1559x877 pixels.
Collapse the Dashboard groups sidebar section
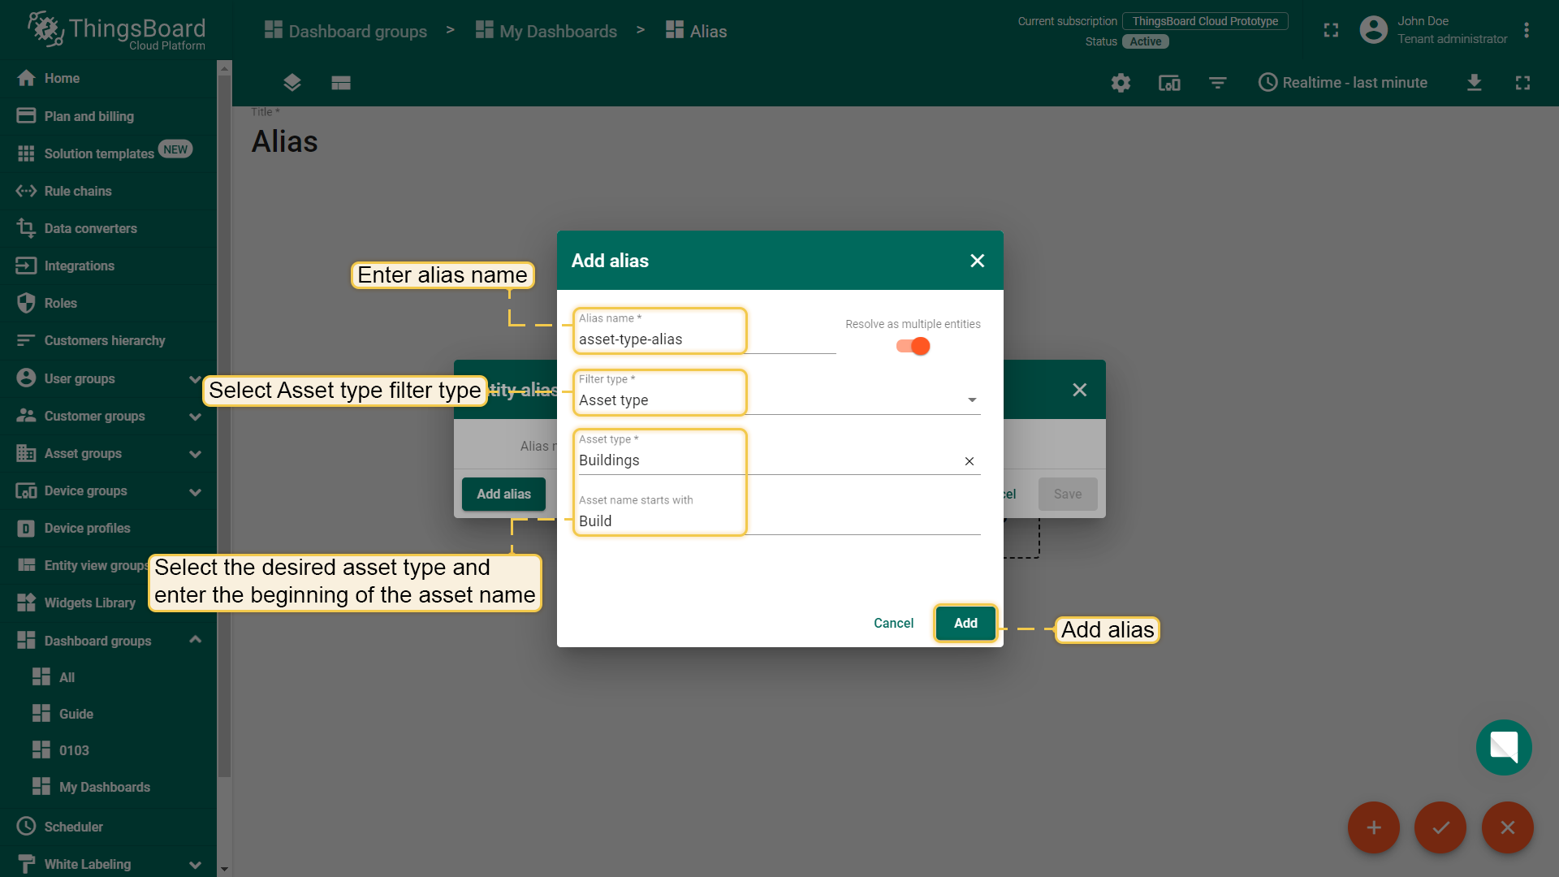[194, 641]
